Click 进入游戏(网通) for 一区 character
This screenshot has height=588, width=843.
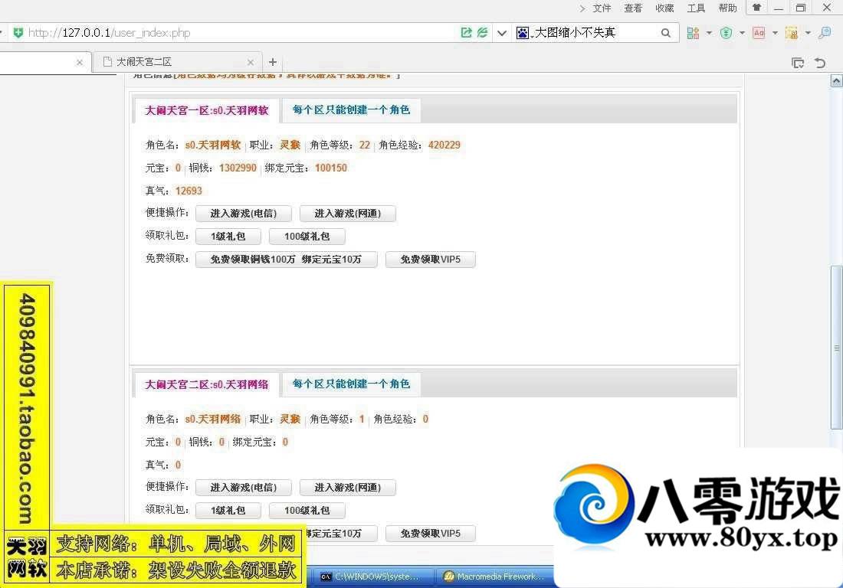coord(348,214)
